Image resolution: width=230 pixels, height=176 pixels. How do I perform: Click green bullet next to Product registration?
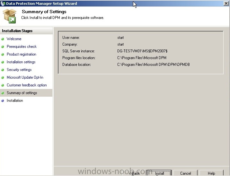(3, 54)
